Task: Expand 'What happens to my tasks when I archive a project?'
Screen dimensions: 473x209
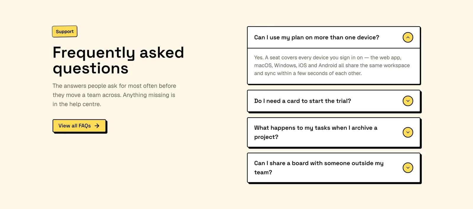Action: 333,132
